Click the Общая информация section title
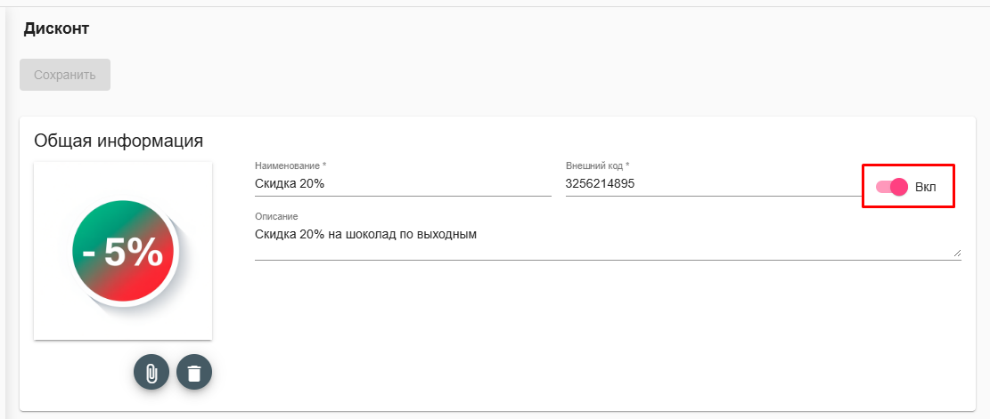 (119, 140)
